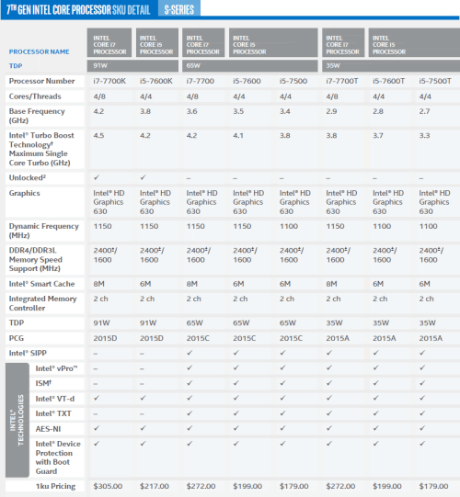Click the Unlocked checkmark for i7-7700K
Image resolution: width=460 pixels, height=497 pixels.
(x=97, y=177)
